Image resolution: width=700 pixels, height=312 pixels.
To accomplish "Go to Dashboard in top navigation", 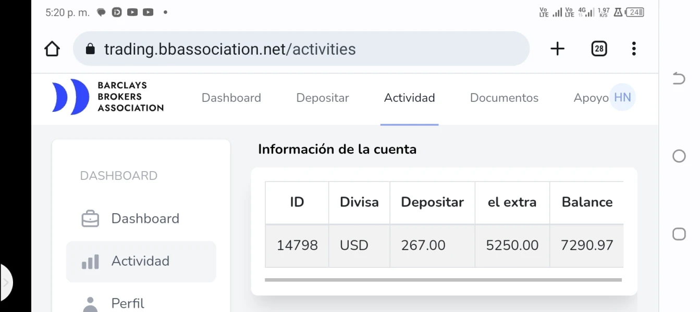I will point(231,98).
